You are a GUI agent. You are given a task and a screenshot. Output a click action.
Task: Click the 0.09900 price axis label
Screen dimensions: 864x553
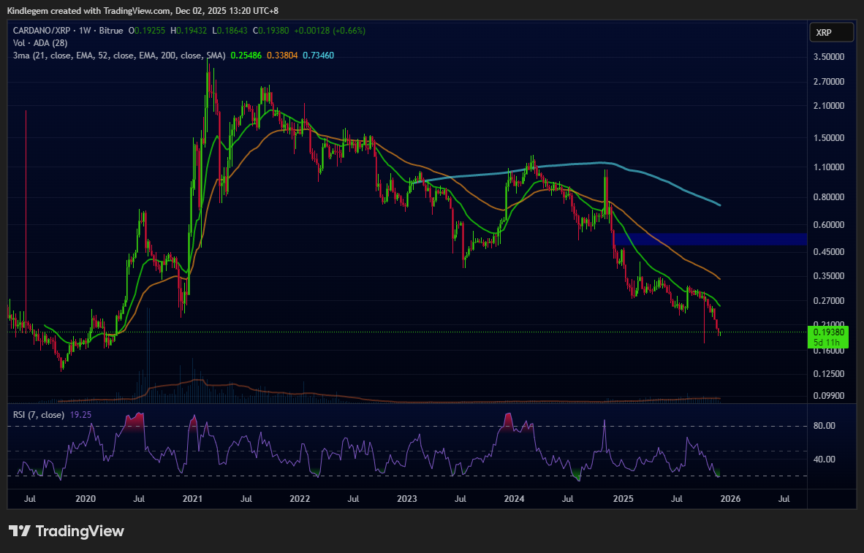pos(828,395)
